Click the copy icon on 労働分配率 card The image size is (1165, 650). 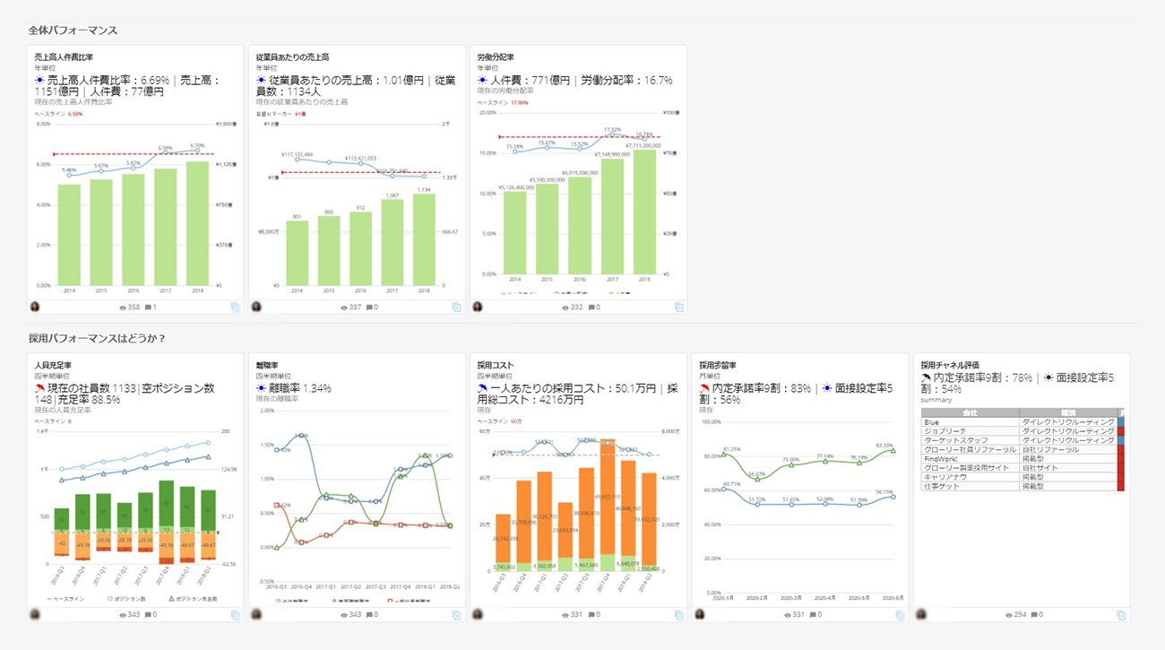(x=679, y=308)
